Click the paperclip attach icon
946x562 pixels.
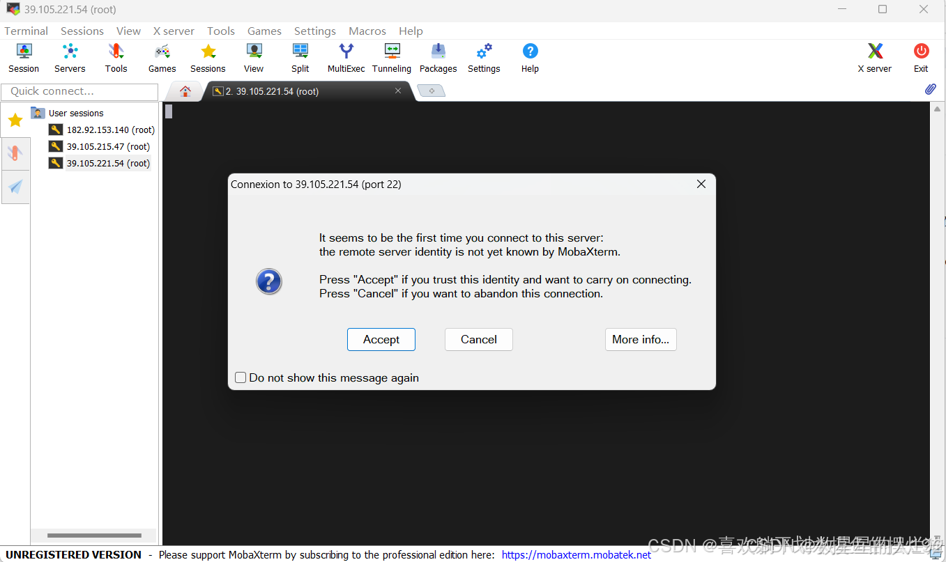click(930, 89)
